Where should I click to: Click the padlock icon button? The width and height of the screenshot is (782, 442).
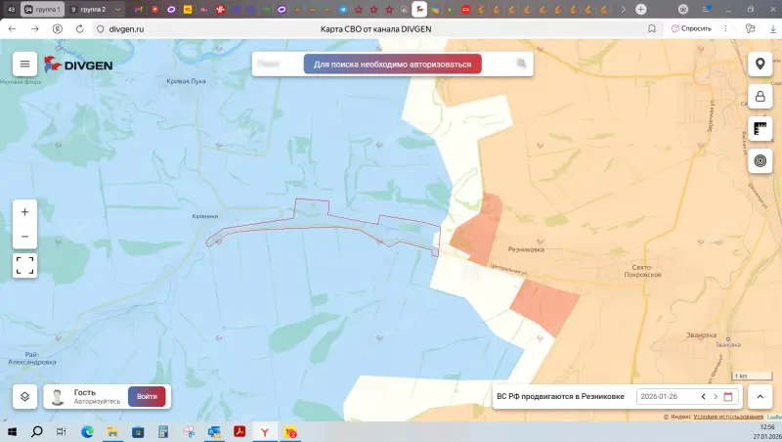pos(760,97)
